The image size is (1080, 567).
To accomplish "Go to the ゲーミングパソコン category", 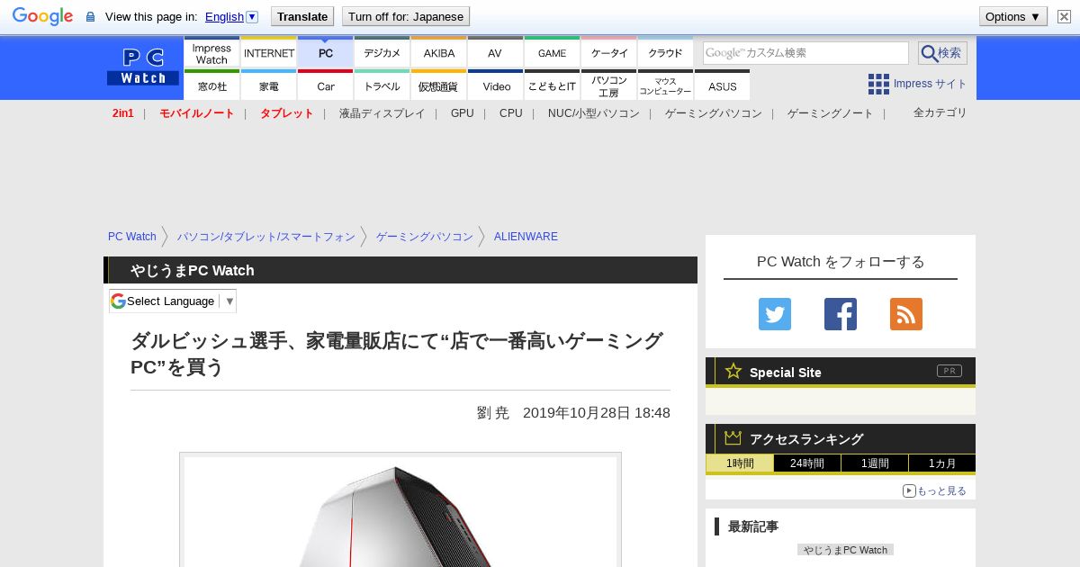I will pyautogui.click(x=714, y=113).
